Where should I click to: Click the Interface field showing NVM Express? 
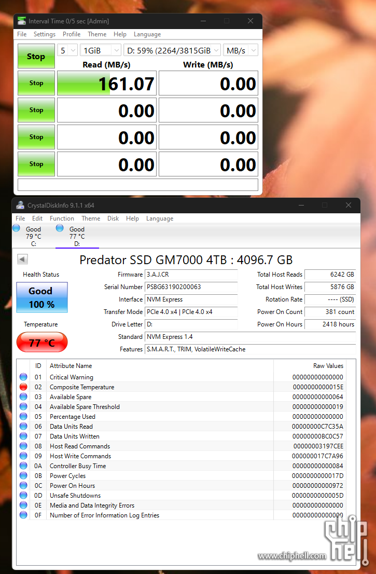click(191, 299)
